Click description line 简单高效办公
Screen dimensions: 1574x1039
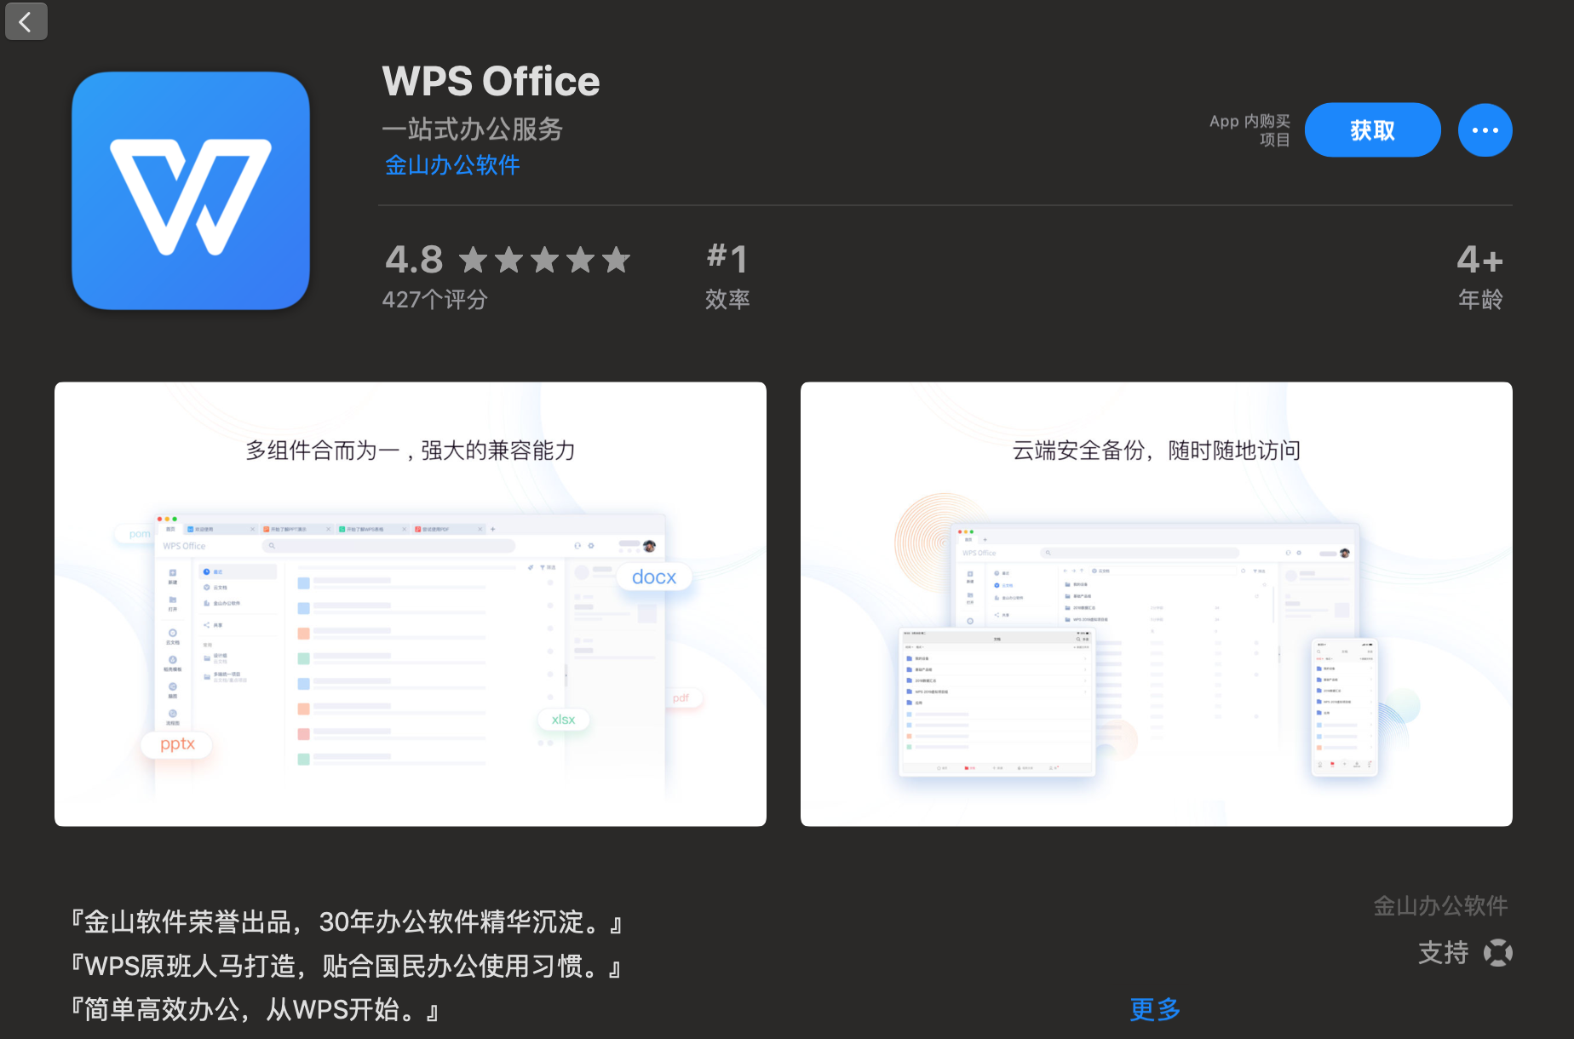[x=255, y=1010]
